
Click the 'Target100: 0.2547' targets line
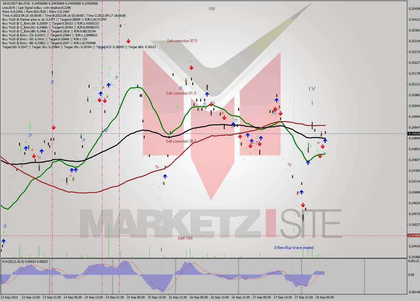tap(79, 47)
